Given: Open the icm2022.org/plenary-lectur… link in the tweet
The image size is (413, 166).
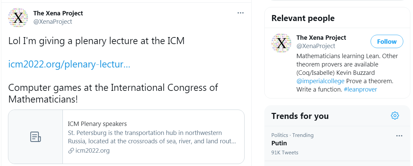Looking at the screenshot, I should 69,64.
